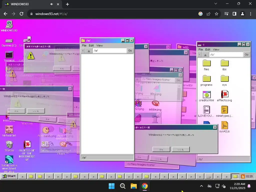Toggle the Chrome side panel
Viewport: 256px width, 192px height.
click(x=234, y=14)
